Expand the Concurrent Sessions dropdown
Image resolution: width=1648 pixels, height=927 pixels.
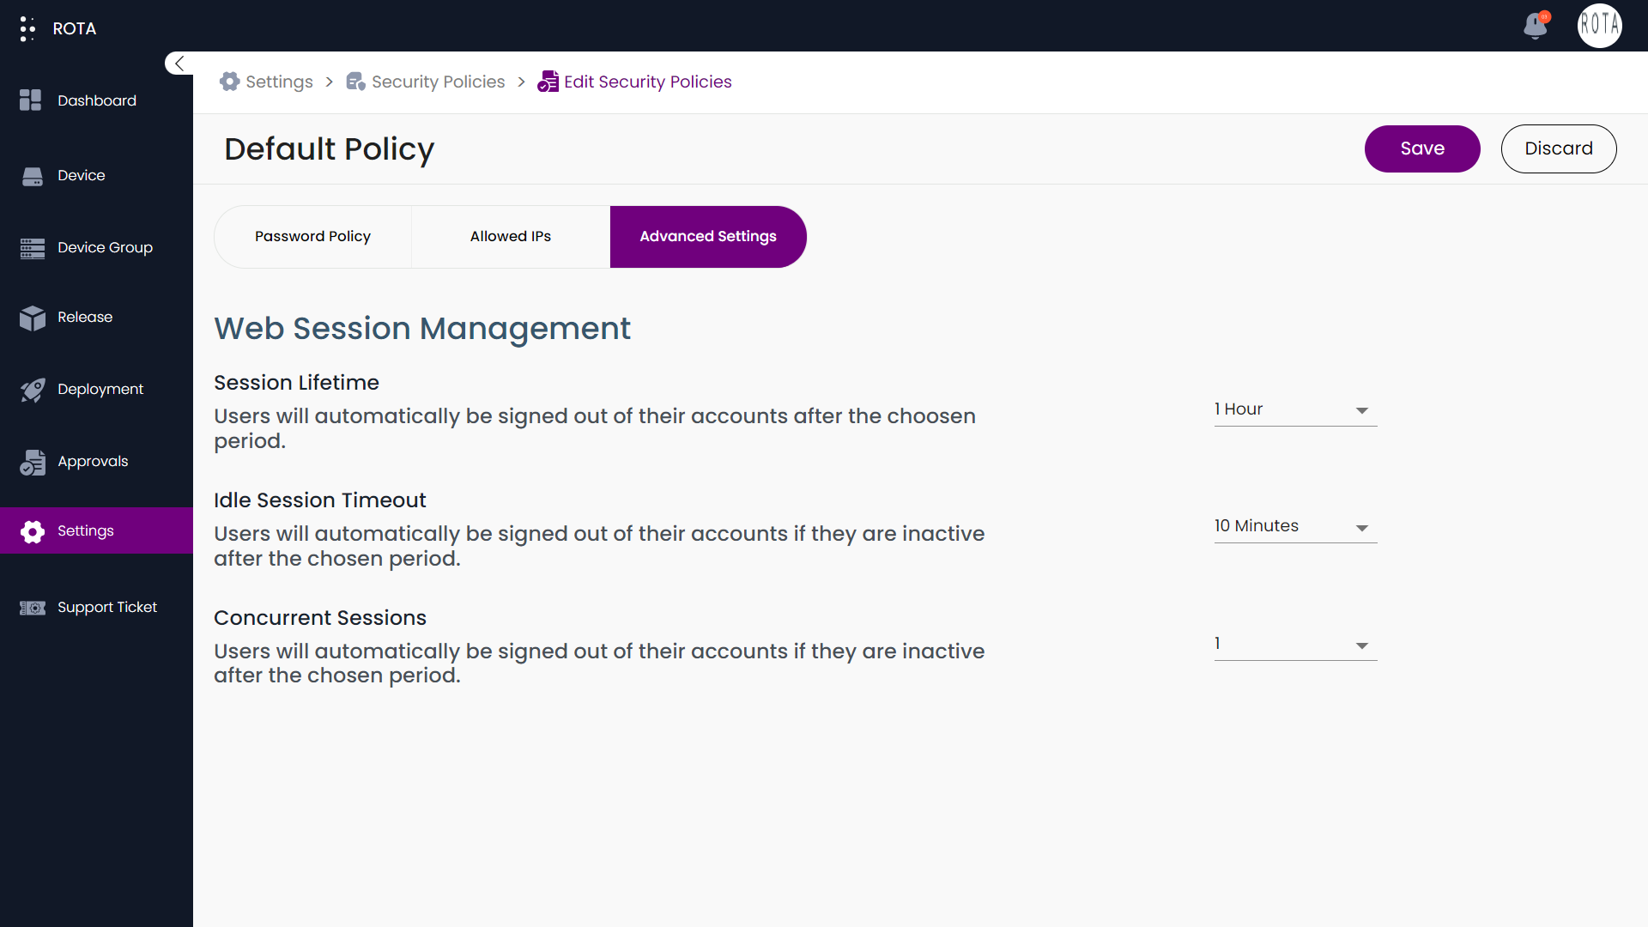[x=1361, y=644]
